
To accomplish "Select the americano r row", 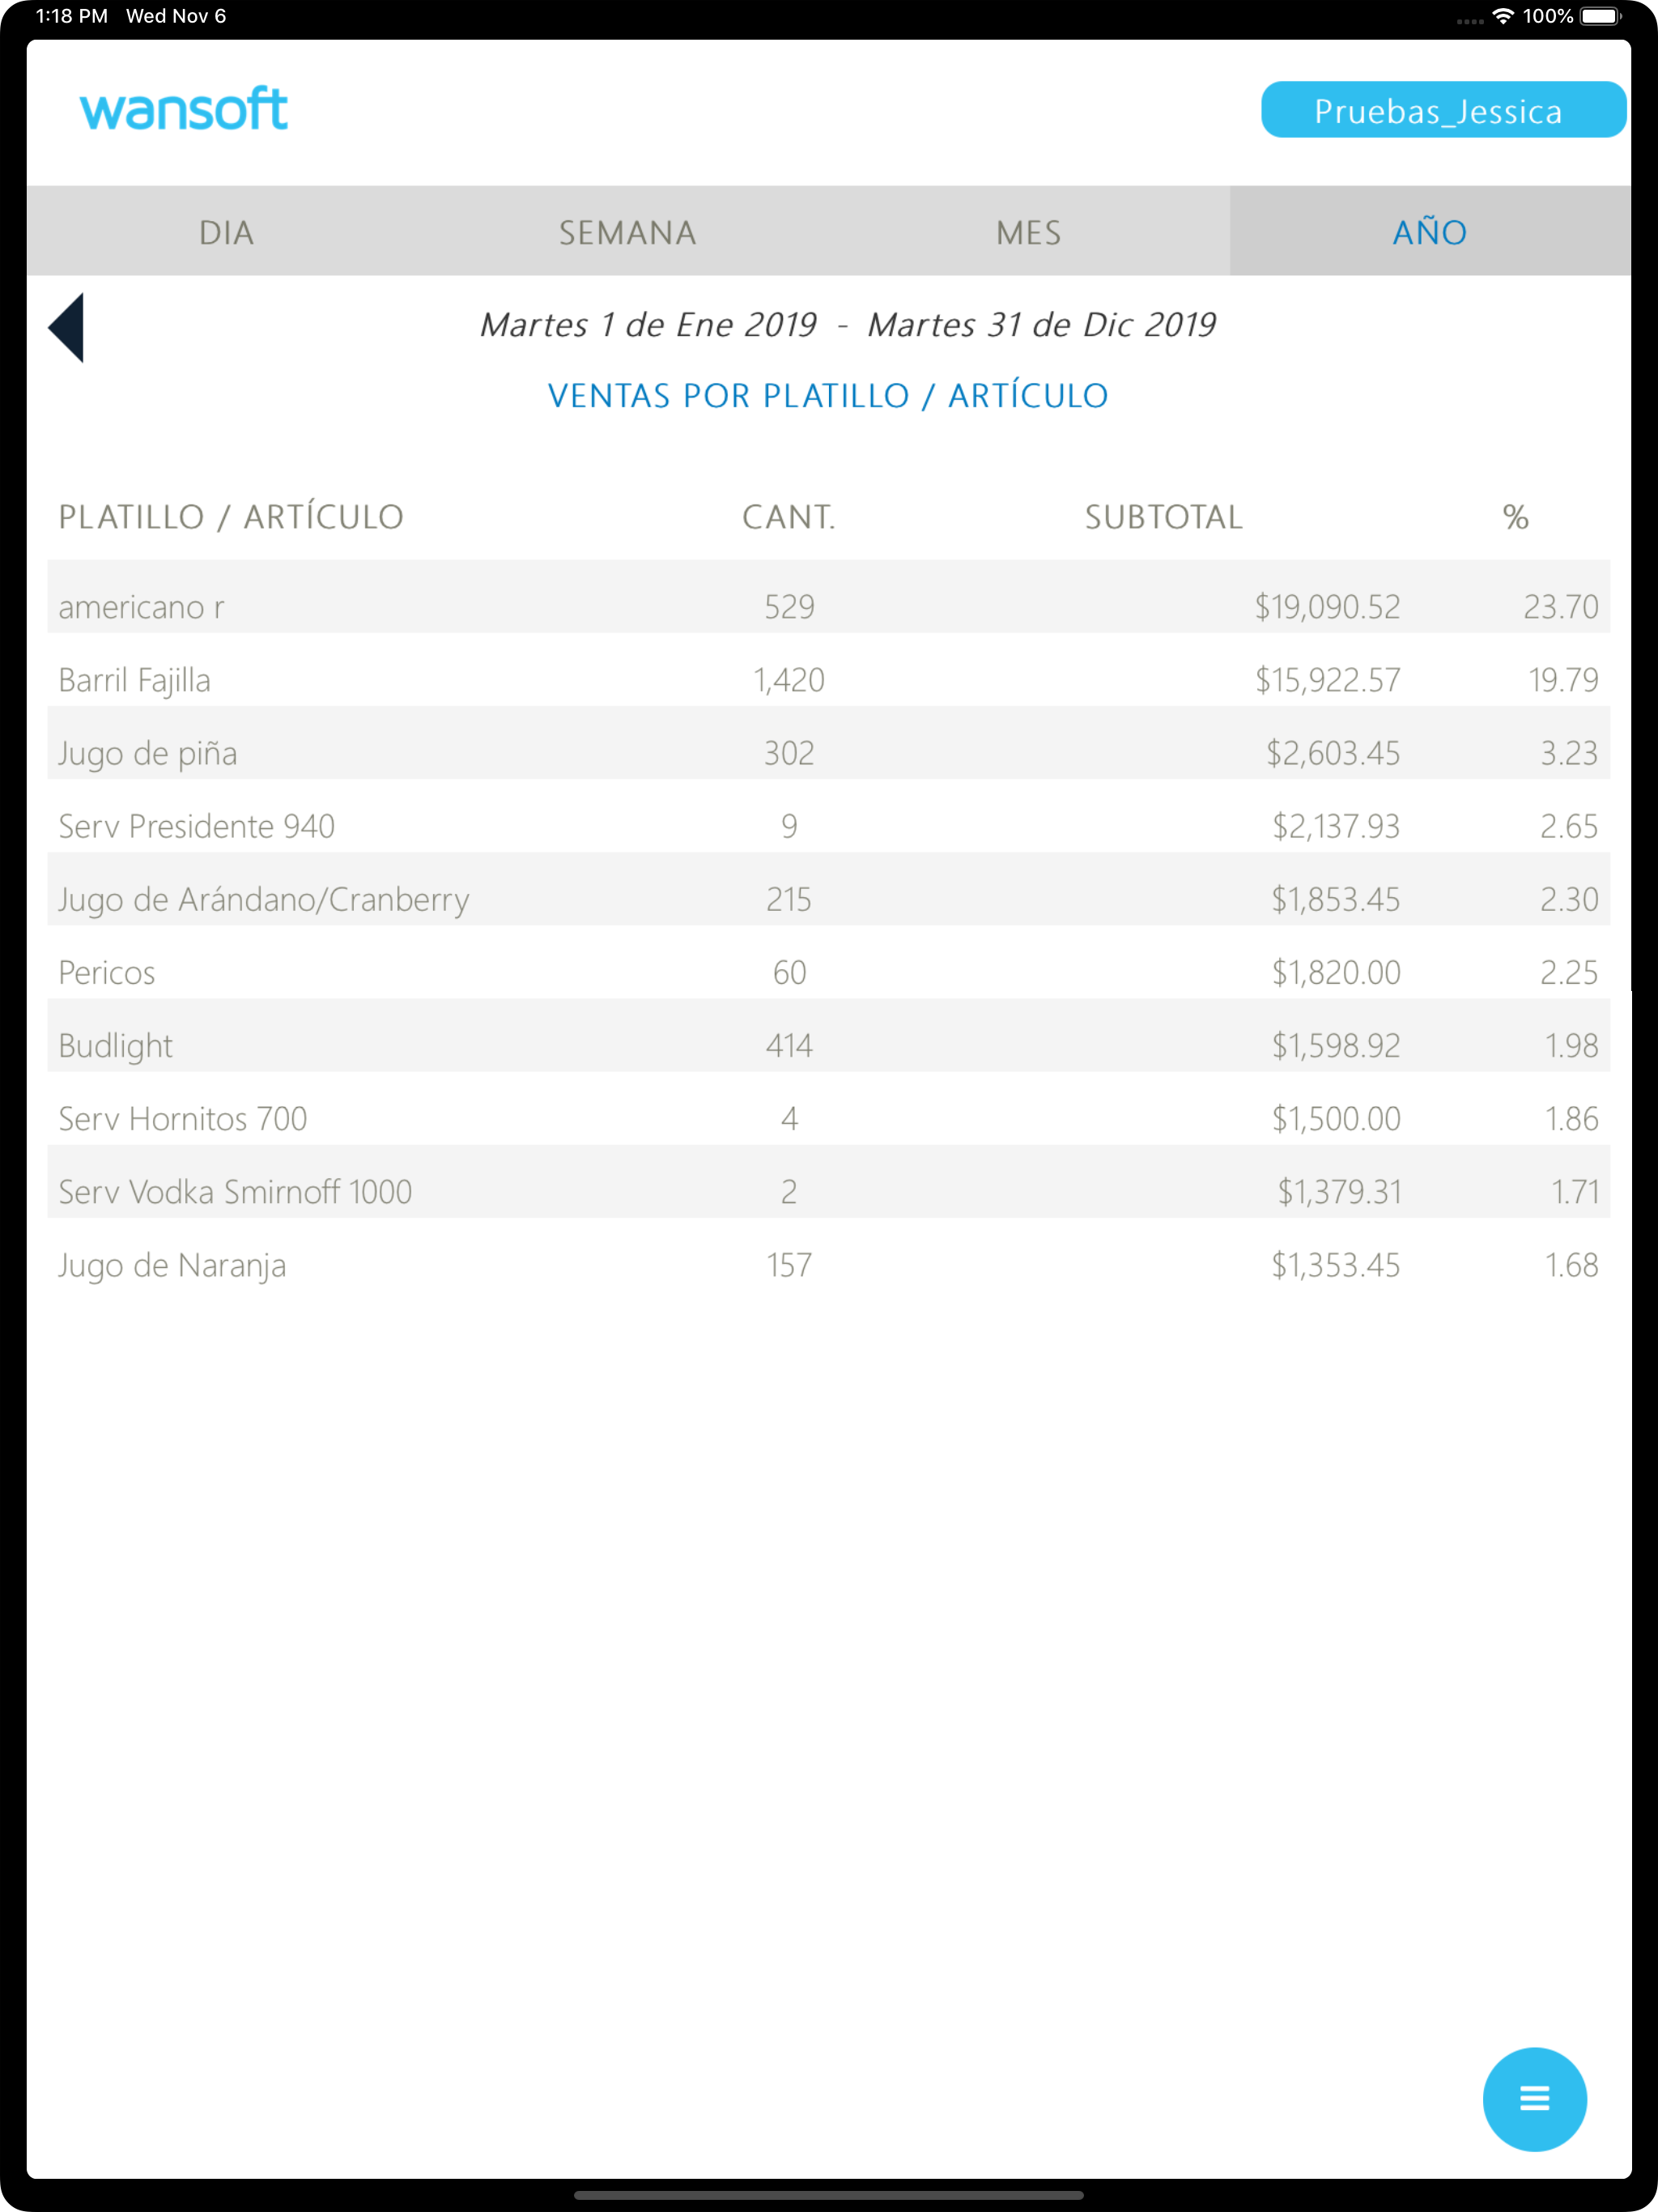I will click(828, 597).
